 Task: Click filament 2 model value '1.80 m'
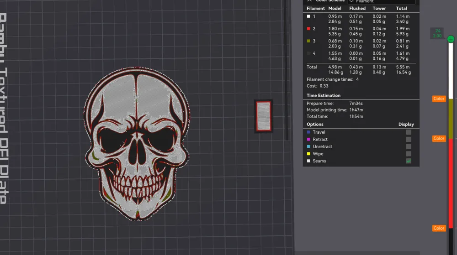coord(335,28)
